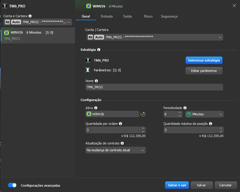240x192 pixels.
Task: Decrease Periodicidade value with down arrow
Action: click(x=180, y=116)
